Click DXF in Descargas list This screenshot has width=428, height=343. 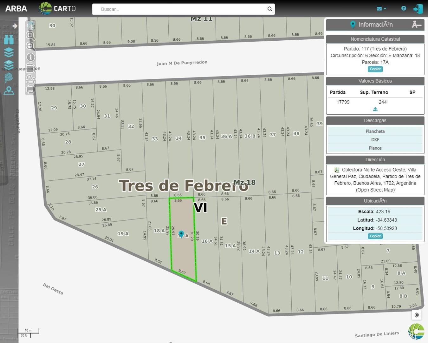pyautogui.click(x=375, y=140)
